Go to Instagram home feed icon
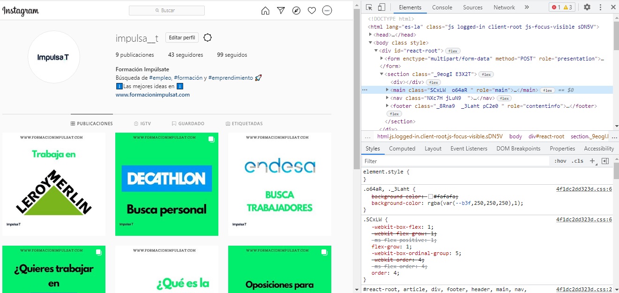 pos(265,10)
